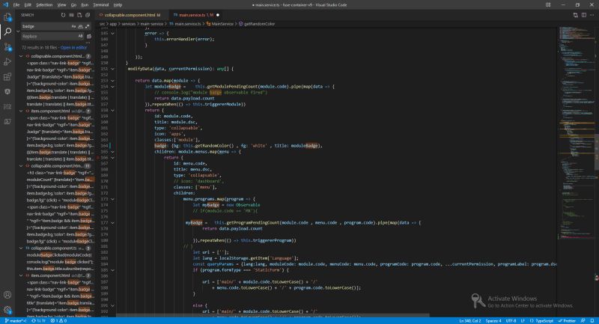This screenshot has height=324, width=599.
Task: Fold the code block at line 191
Action: (113, 306)
